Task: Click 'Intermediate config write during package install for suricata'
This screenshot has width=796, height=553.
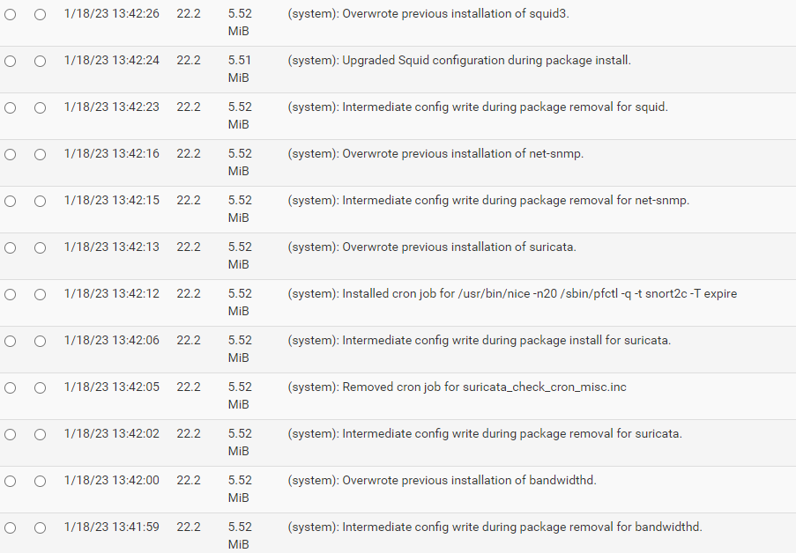Action: [480, 341]
